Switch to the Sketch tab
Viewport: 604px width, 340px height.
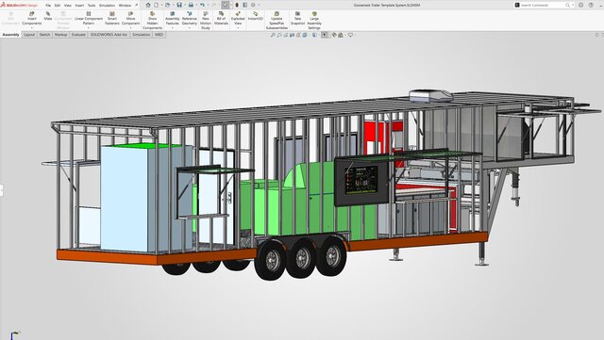44,35
